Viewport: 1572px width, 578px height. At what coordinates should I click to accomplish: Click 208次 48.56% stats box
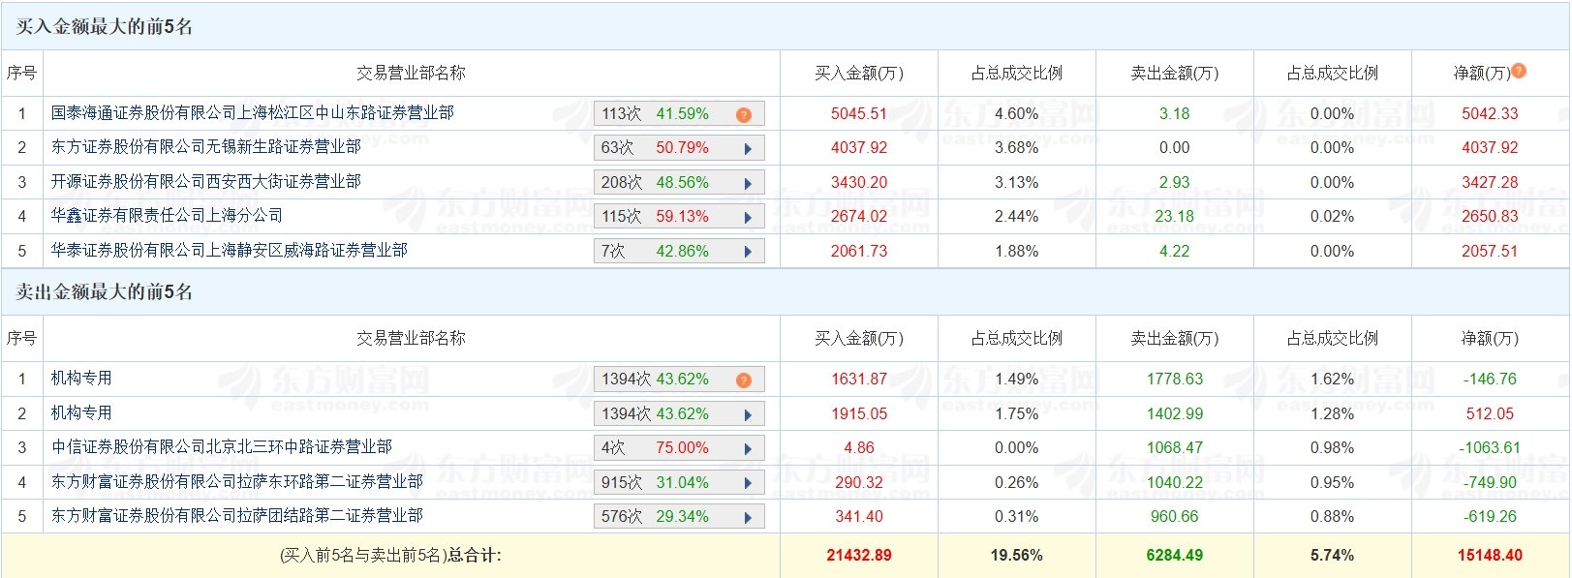click(679, 183)
